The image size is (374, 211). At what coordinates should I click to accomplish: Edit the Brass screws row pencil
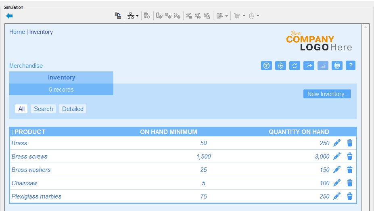(x=337, y=157)
